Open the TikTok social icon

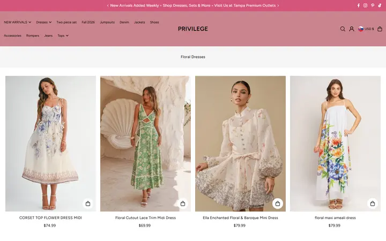[380, 5]
